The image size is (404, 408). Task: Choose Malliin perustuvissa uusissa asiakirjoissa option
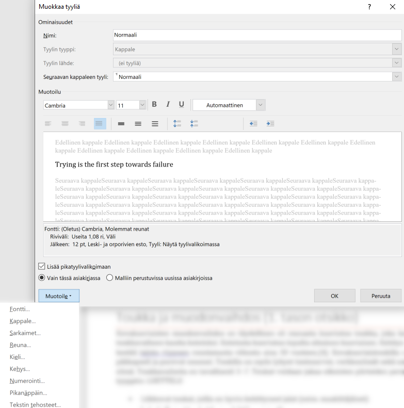point(110,278)
